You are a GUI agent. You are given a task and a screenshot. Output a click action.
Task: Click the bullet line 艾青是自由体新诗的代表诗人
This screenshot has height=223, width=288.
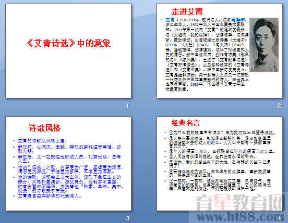[50, 196]
